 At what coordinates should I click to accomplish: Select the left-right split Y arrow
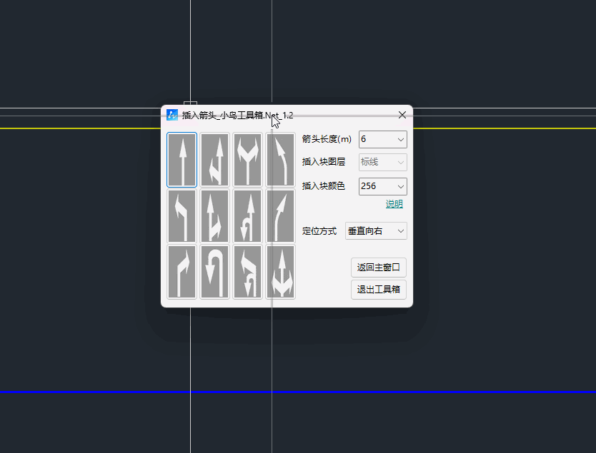247,160
